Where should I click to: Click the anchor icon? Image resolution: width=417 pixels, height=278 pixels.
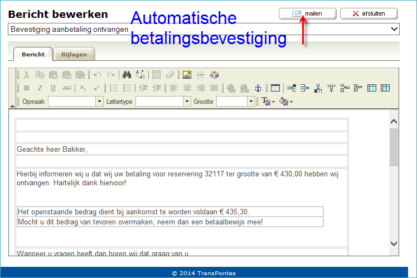click(258, 88)
